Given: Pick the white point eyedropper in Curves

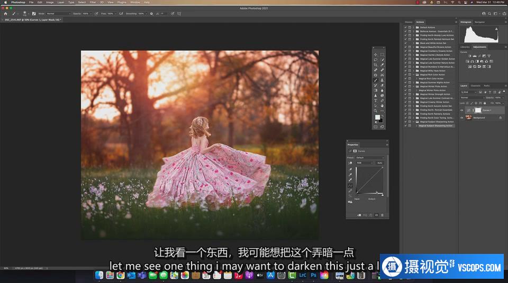Looking at the screenshot, I should 350,180.
